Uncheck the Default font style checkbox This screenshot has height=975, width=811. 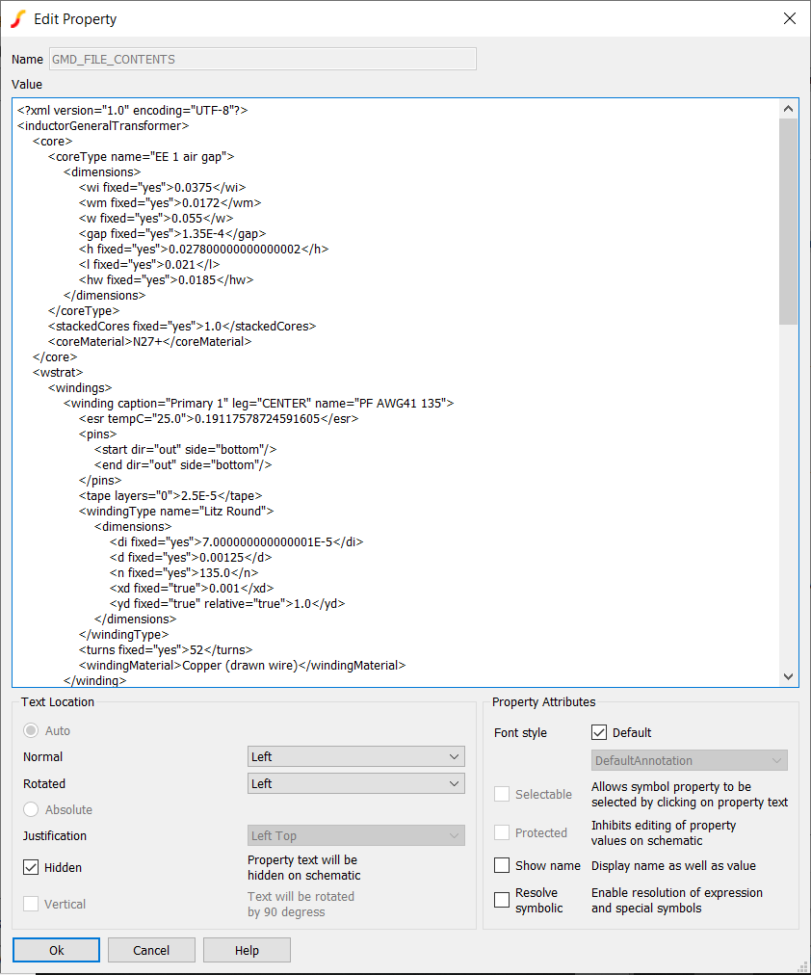coord(599,732)
